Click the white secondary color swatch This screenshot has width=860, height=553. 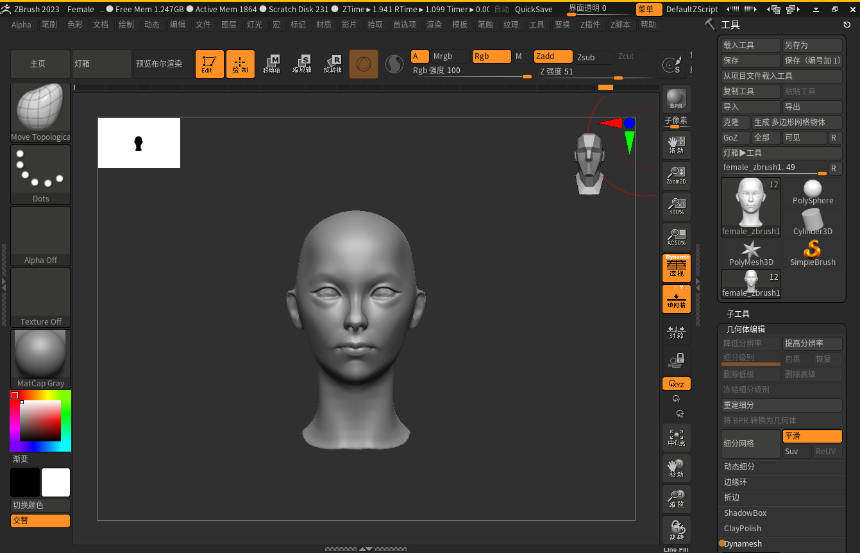tap(56, 482)
